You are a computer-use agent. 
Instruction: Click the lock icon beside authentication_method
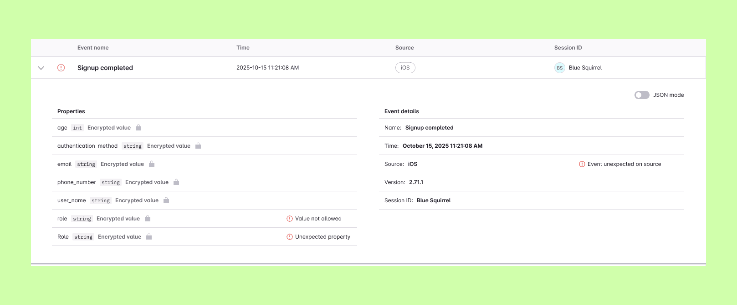[198, 146]
